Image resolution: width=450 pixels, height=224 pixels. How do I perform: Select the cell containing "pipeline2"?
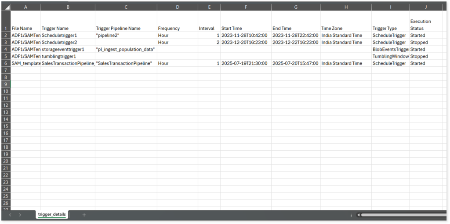coord(126,35)
